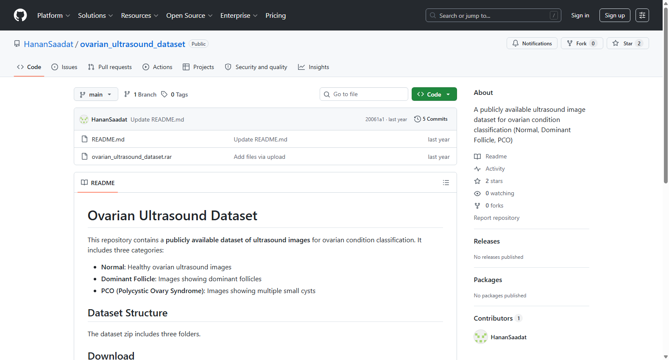Expand the Open Source menu

click(x=189, y=15)
